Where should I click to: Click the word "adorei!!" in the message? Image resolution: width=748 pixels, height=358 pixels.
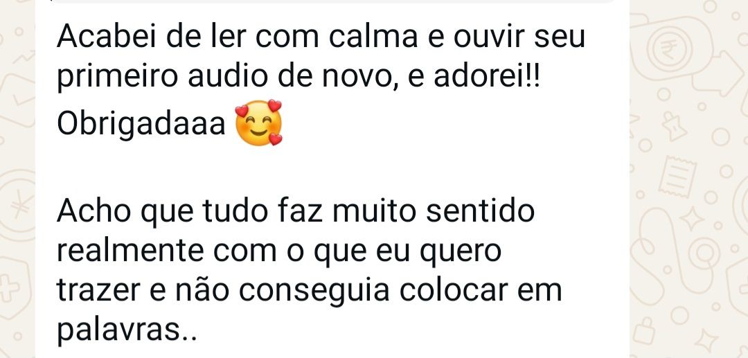pyautogui.click(x=487, y=78)
